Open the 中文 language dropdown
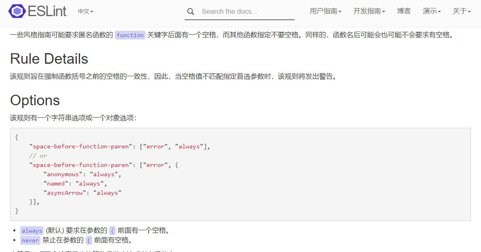Screen dimensions: 481x252 (x=85, y=12)
